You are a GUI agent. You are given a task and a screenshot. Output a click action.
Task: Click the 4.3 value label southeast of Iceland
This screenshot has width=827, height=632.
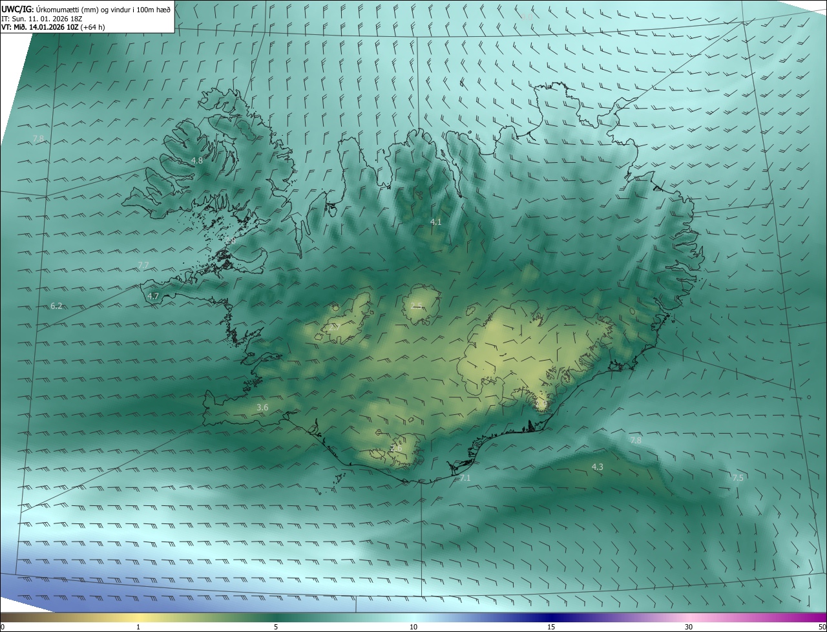pos(598,467)
